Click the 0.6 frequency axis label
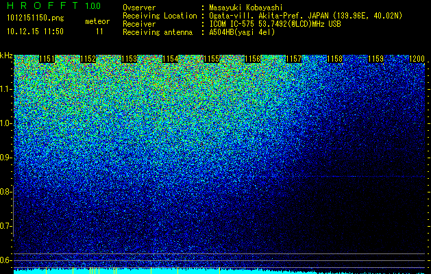 coord(5,260)
